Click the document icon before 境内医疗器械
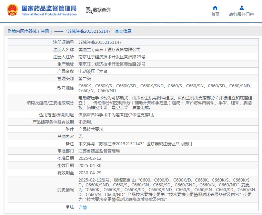262x215 pixels. [9, 31]
